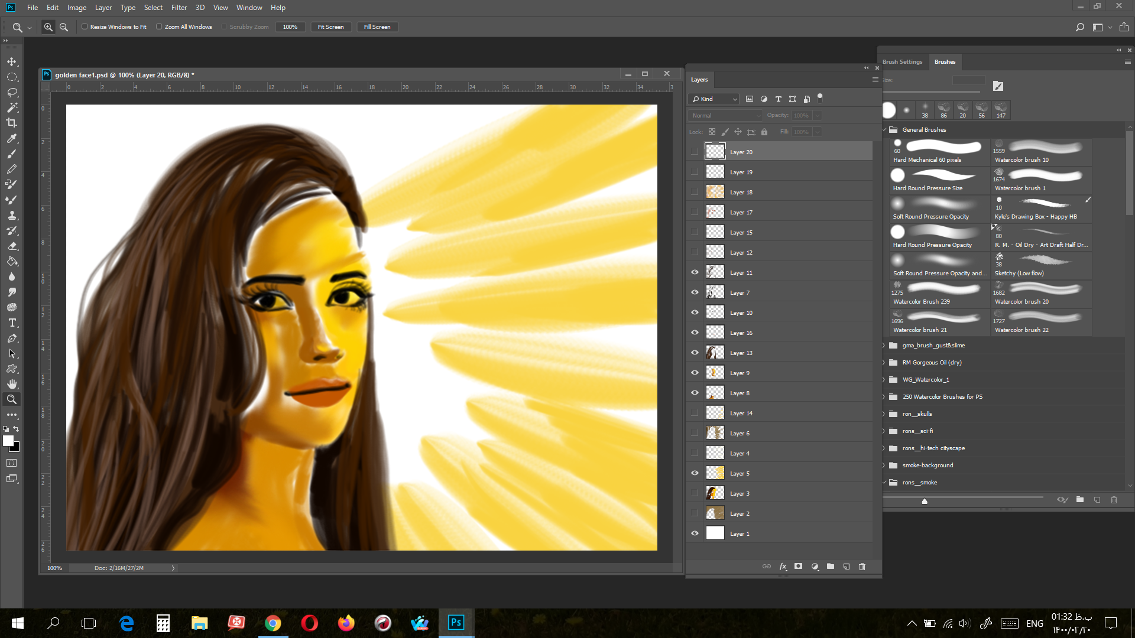
Task: Click Add layer mask icon
Action: (799, 567)
